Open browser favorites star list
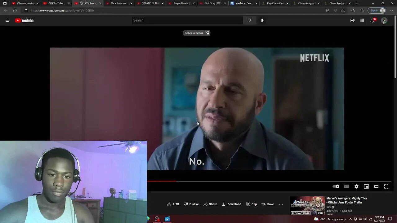The height and width of the screenshot is (223, 397). click(x=353, y=11)
